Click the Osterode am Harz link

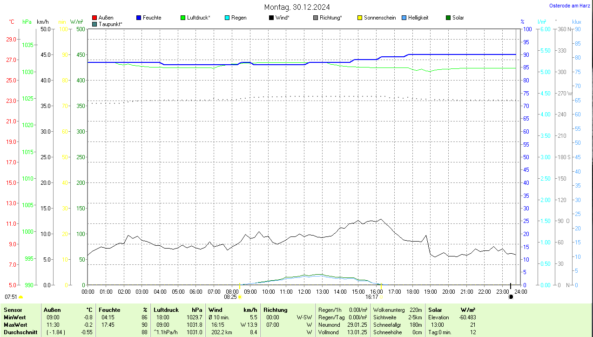tap(570, 6)
